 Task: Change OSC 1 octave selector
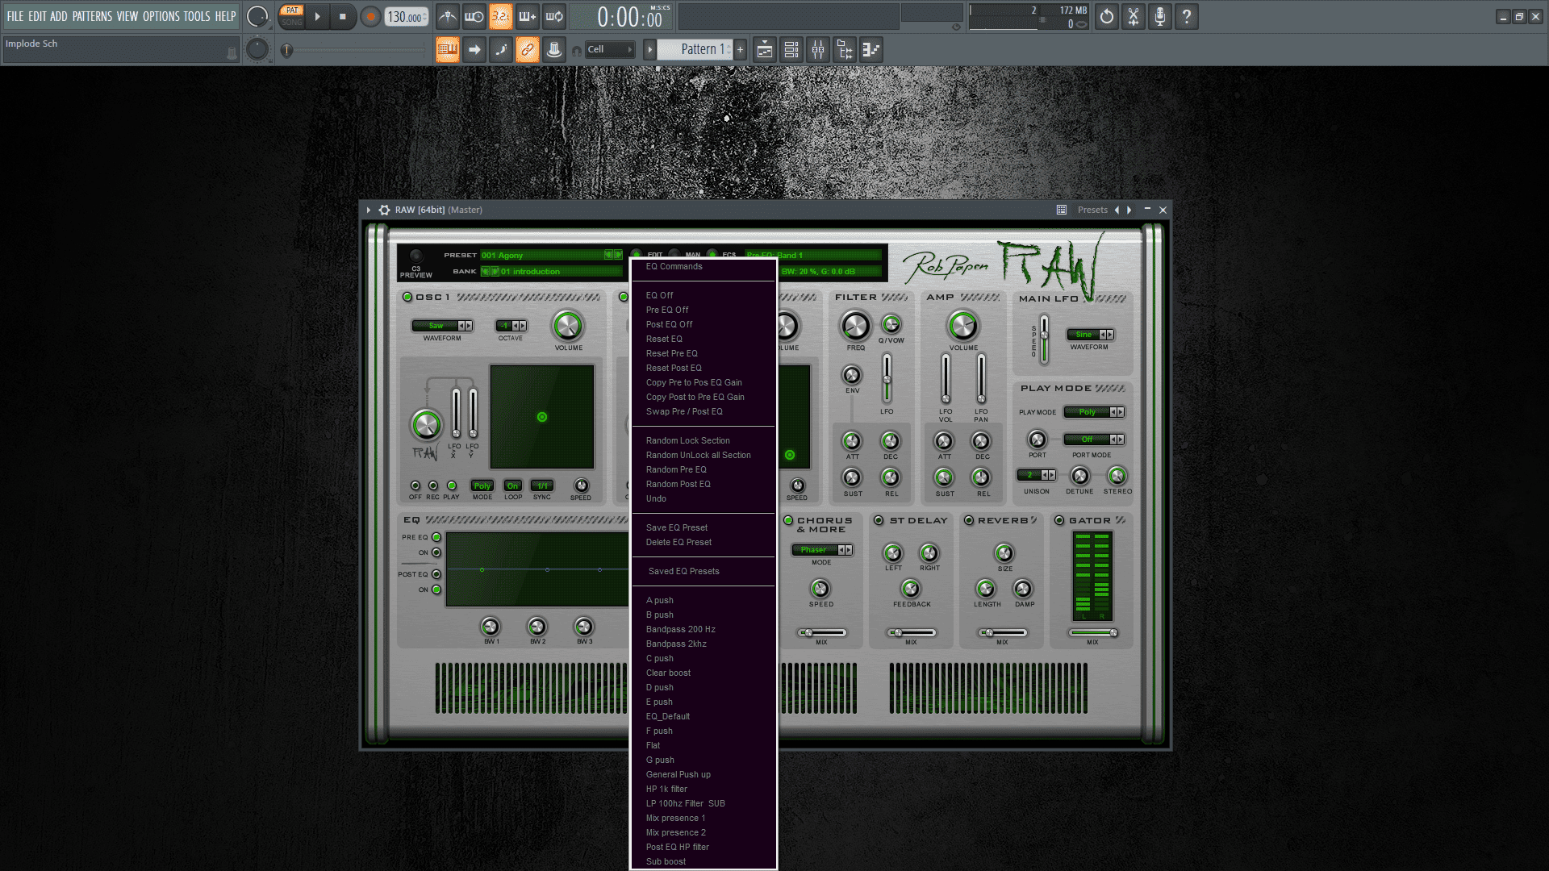511,326
